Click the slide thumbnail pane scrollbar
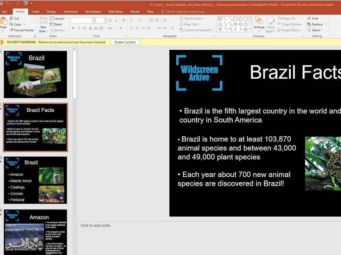 pos(75,75)
